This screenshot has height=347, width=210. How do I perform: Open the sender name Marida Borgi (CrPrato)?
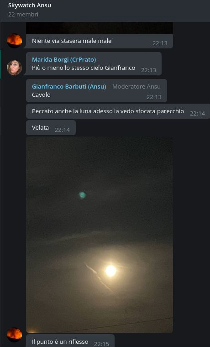point(64,59)
